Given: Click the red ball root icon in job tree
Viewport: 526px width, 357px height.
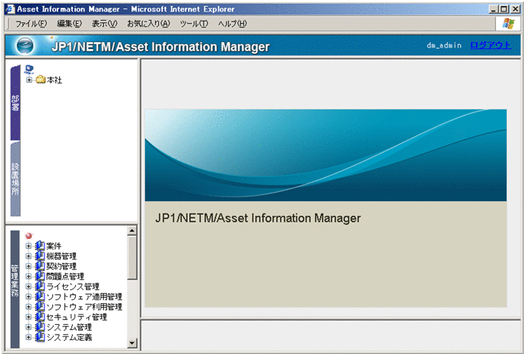Looking at the screenshot, I should coord(29,236).
